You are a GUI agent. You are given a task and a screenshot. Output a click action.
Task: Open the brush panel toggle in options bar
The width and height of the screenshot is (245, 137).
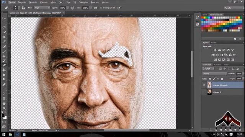tap(24, 8)
